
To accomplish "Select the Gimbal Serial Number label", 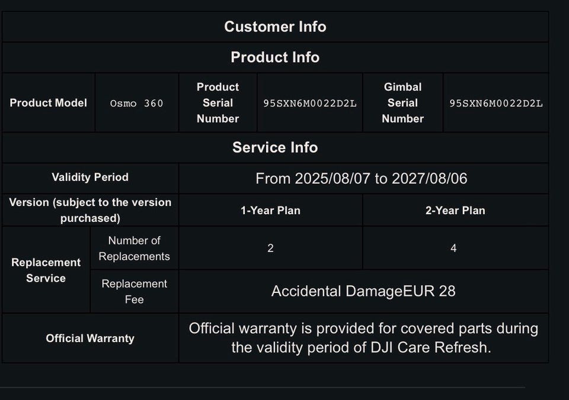I will (402, 103).
